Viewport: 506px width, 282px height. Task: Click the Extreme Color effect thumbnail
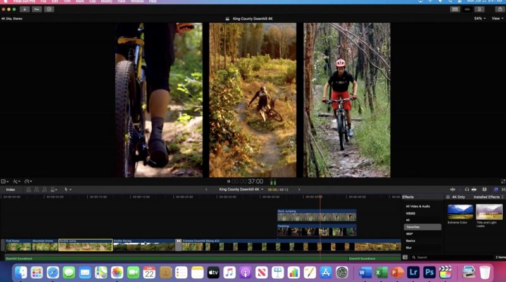(460, 212)
